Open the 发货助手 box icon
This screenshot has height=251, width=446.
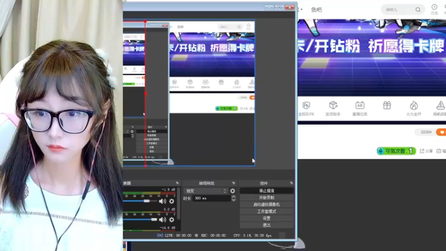pyautogui.click(x=333, y=109)
